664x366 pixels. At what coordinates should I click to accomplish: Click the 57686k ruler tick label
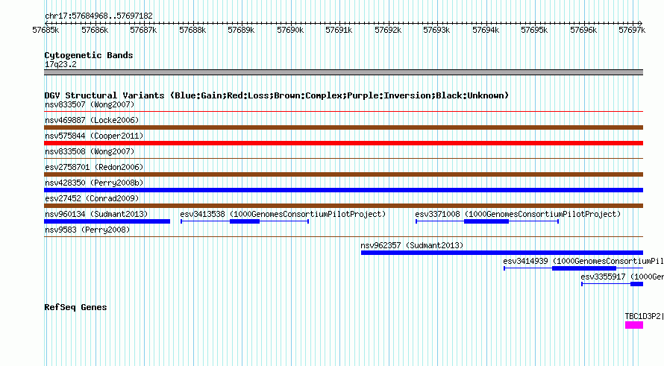pyautogui.click(x=95, y=30)
